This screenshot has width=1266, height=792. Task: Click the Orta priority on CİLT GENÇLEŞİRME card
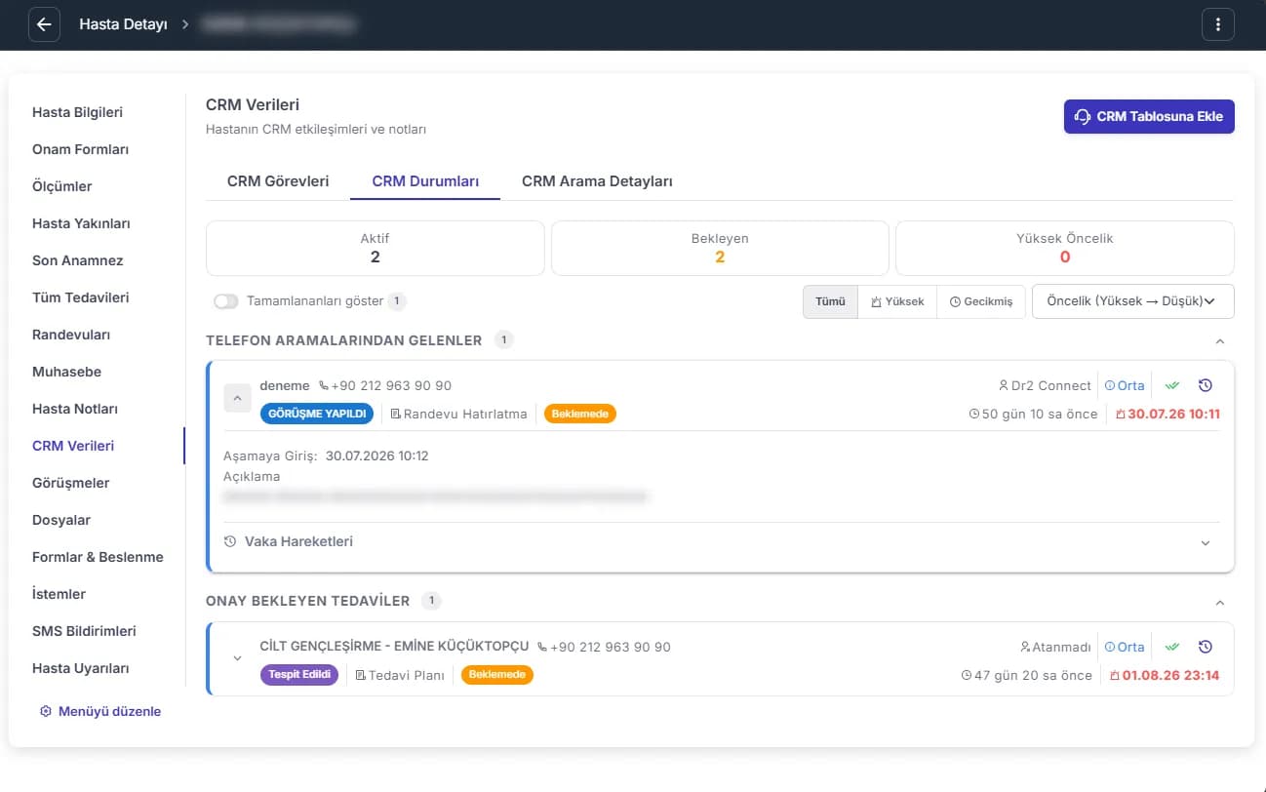1125,647
